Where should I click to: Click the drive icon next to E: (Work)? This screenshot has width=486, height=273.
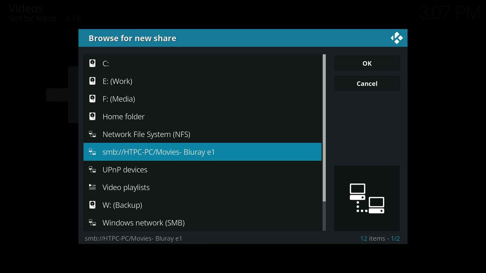pos(92,81)
